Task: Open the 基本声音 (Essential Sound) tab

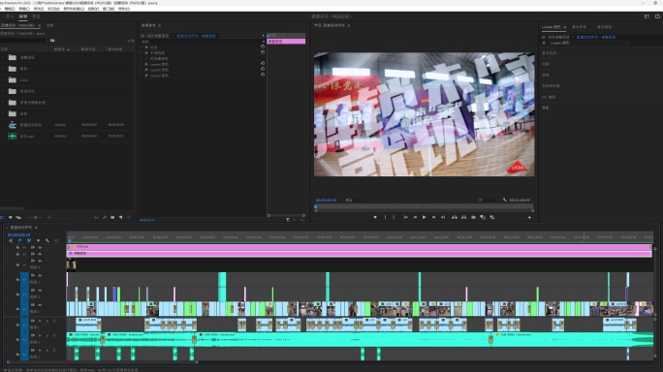Action: [x=580, y=27]
